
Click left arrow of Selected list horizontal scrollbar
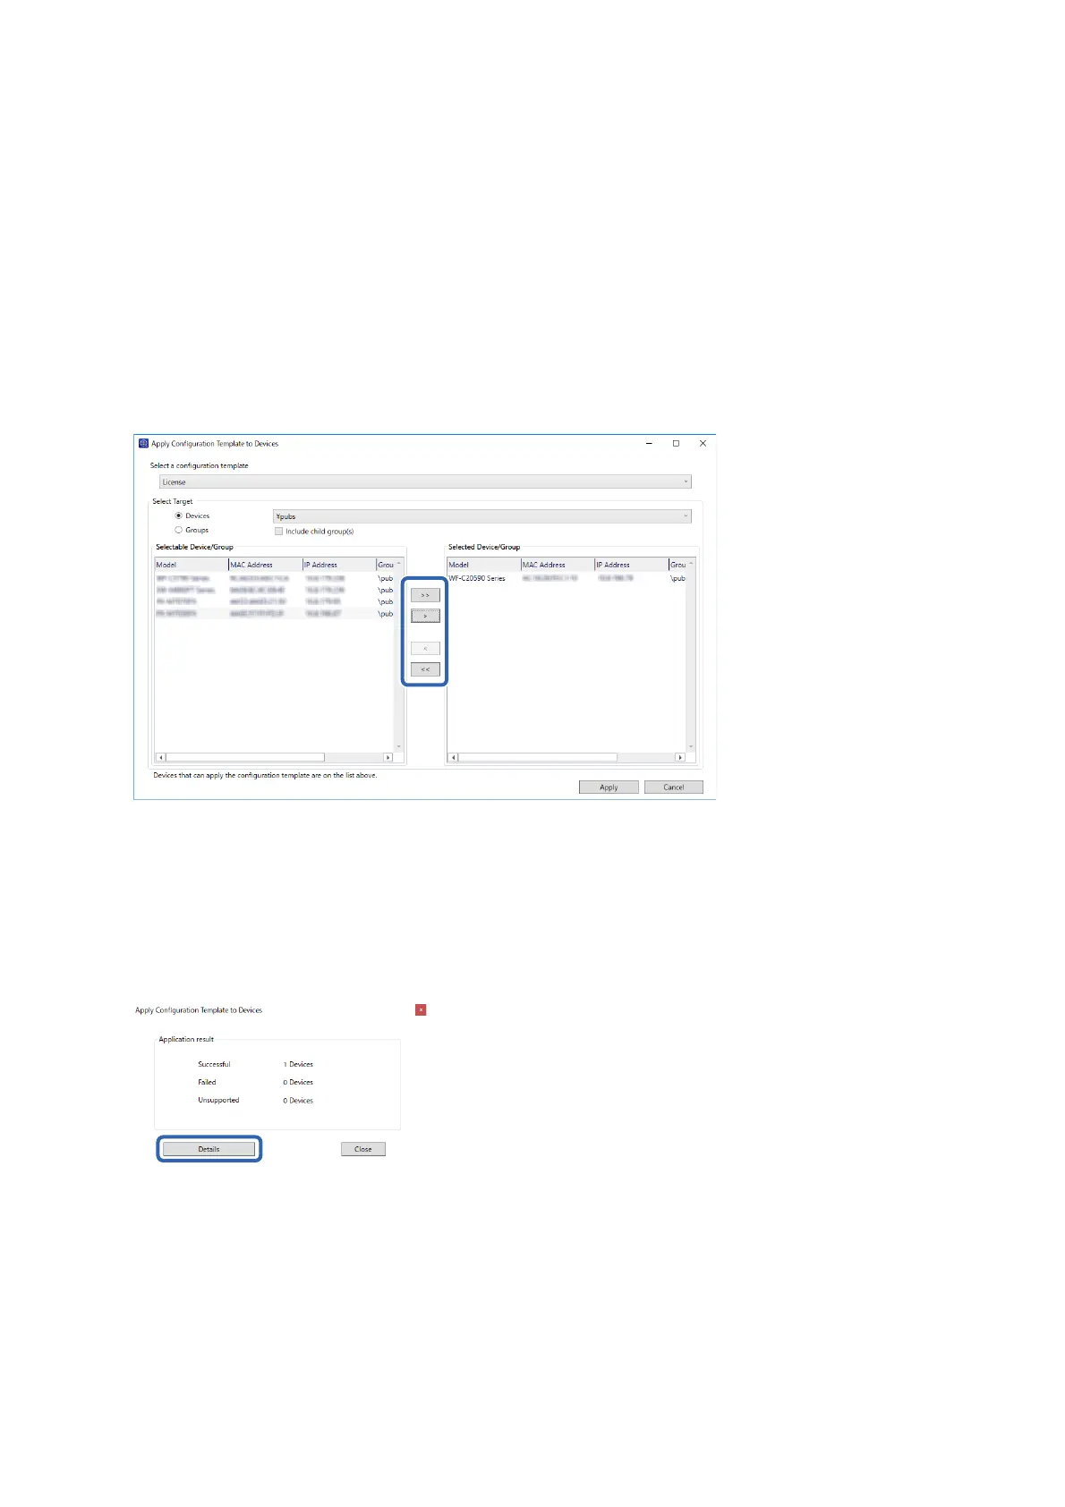(x=453, y=758)
